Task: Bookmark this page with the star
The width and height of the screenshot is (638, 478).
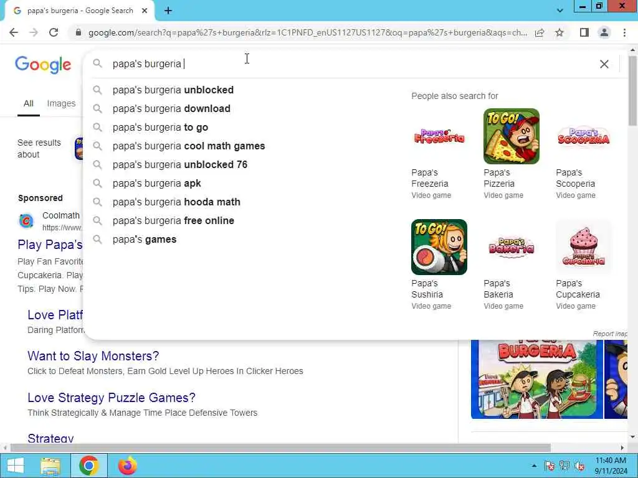Action: coord(559,32)
